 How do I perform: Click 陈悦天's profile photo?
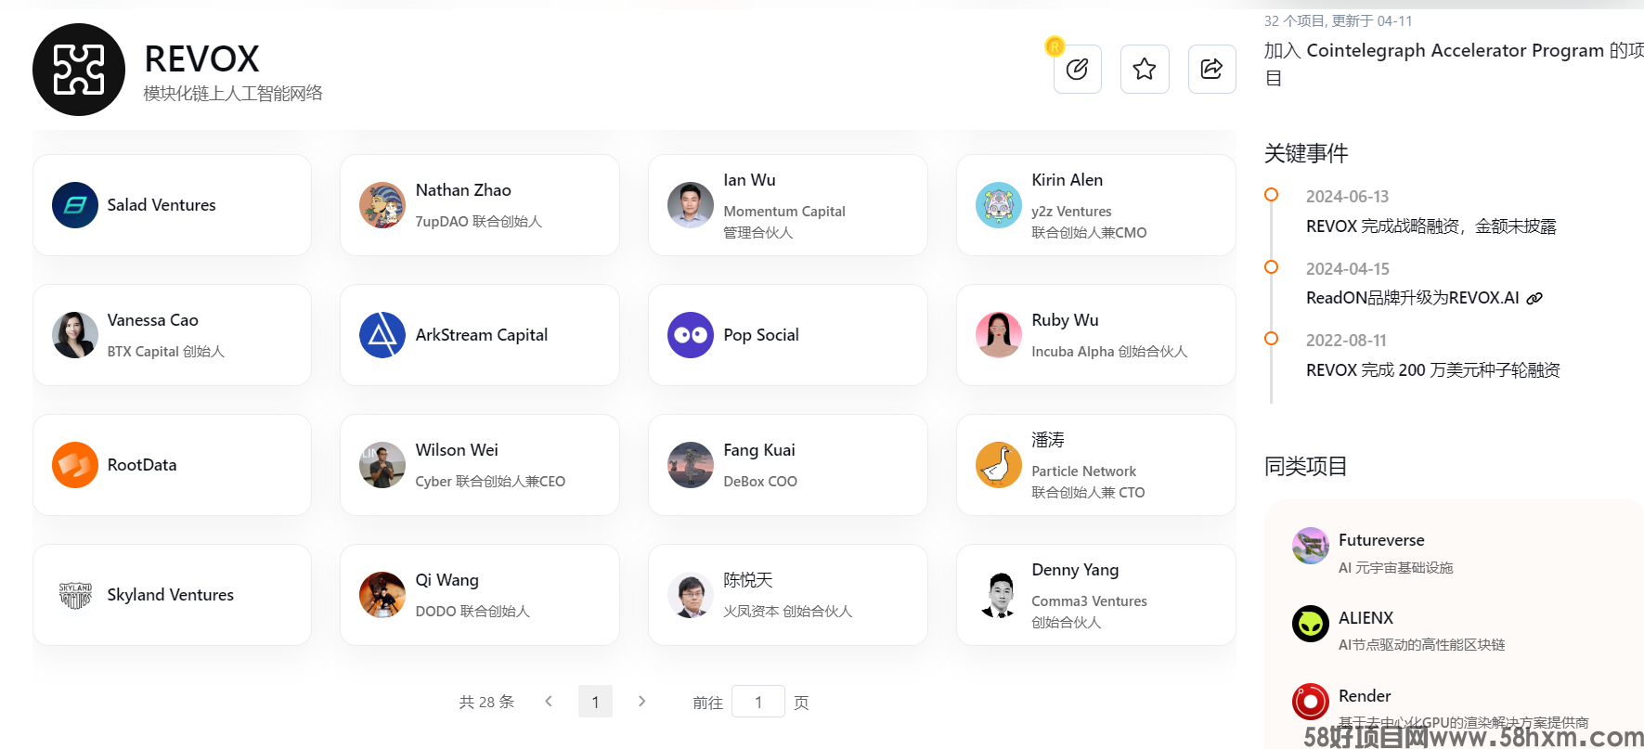coord(691,595)
